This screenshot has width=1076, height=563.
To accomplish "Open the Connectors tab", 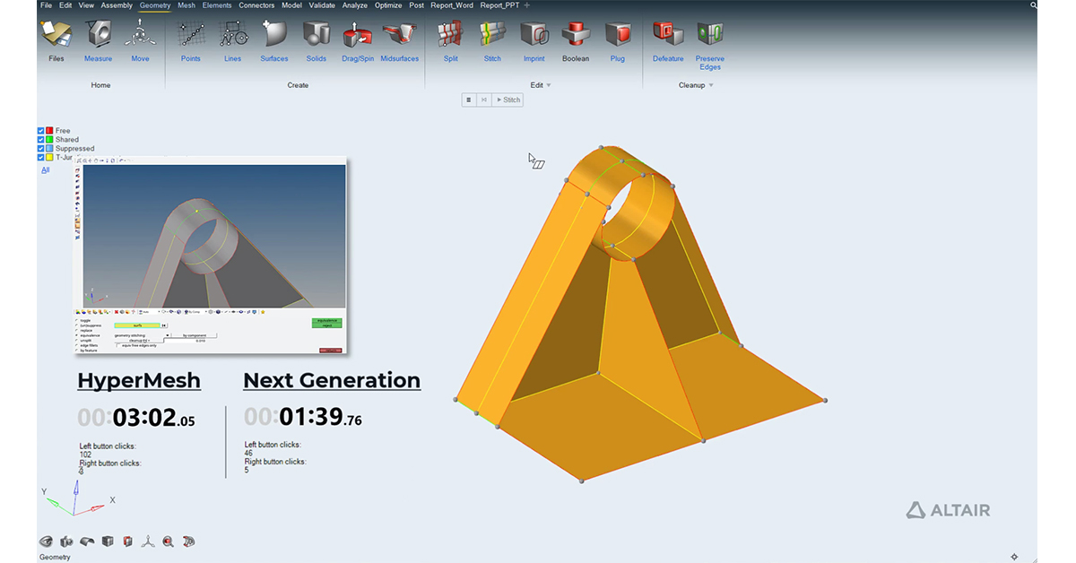I will pyautogui.click(x=257, y=5).
